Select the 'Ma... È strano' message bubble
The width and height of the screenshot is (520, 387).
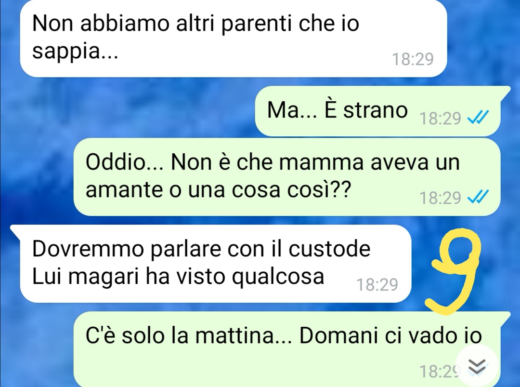point(378,111)
